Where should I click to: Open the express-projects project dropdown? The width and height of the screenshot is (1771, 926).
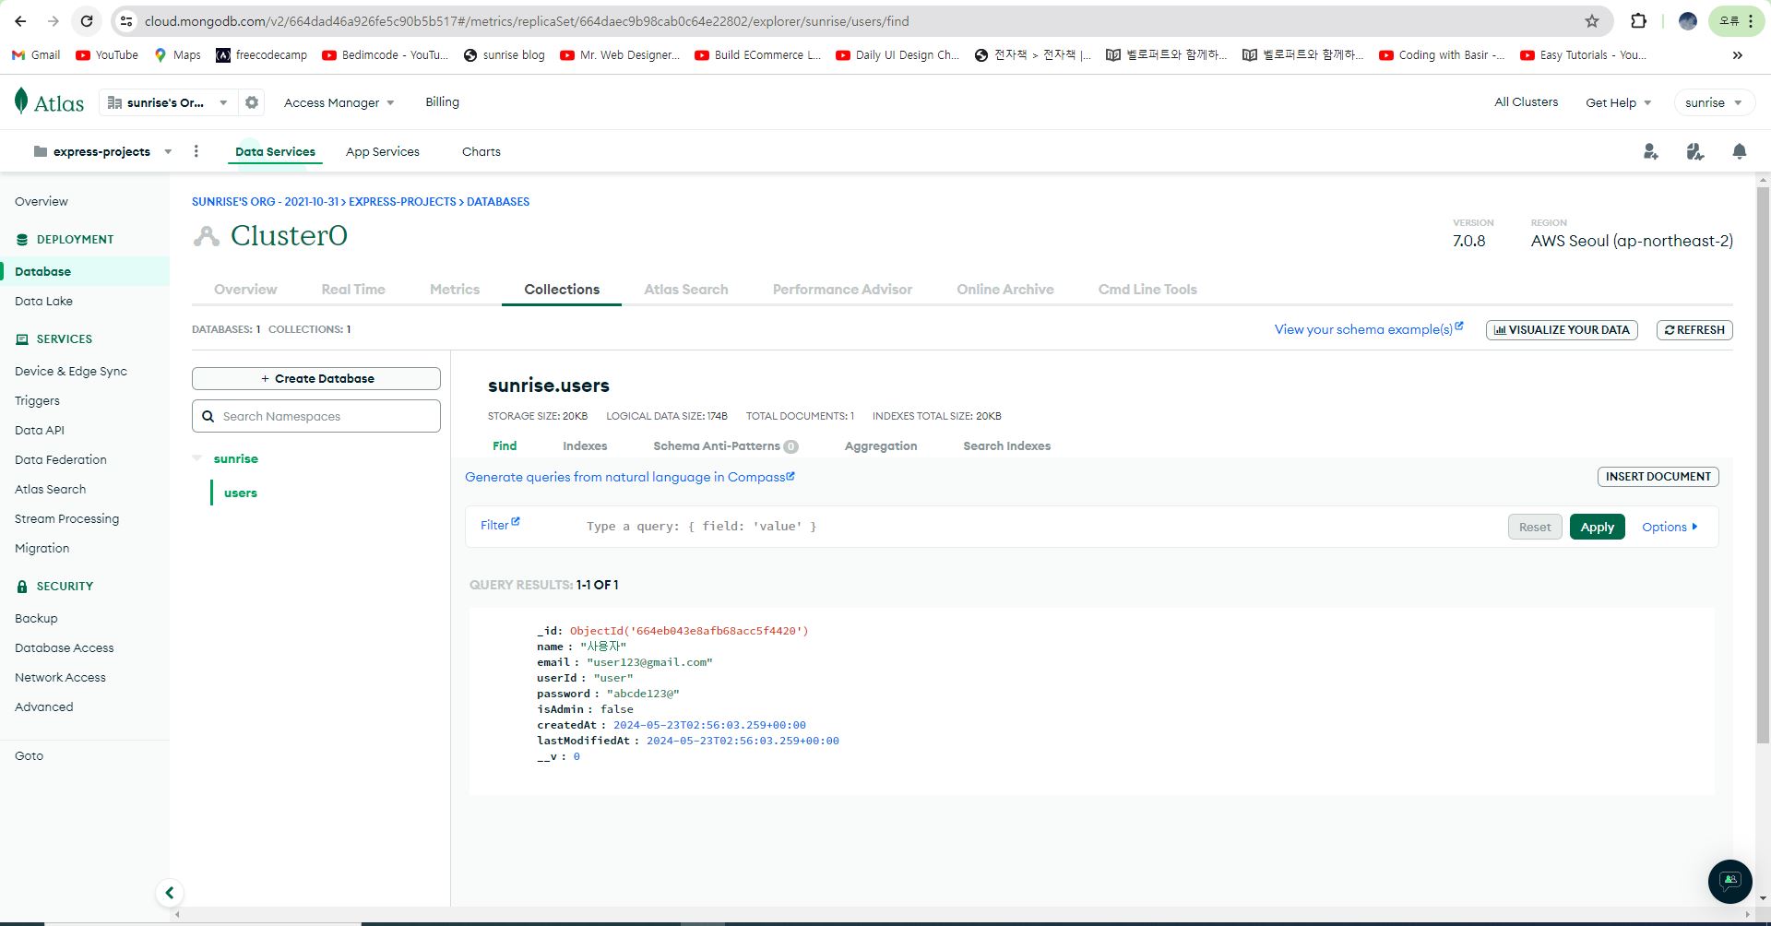click(x=102, y=151)
